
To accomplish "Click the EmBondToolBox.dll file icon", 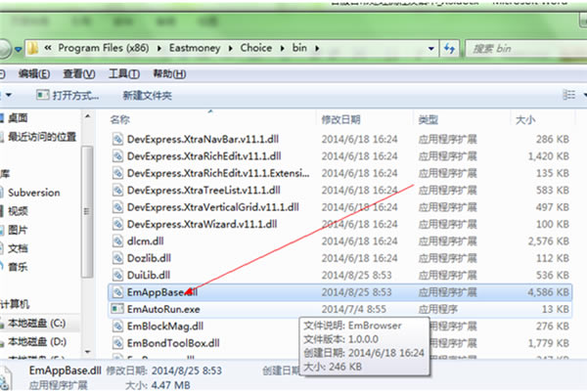I will point(117,343).
